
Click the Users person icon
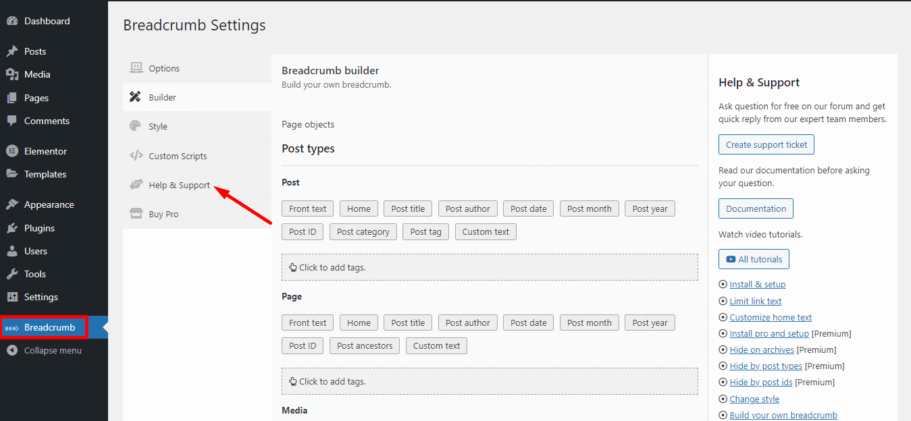click(12, 251)
